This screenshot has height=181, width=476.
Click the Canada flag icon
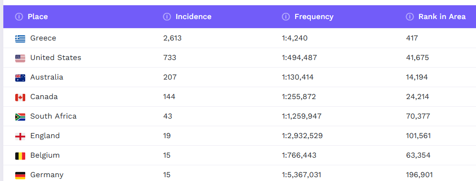(20, 97)
